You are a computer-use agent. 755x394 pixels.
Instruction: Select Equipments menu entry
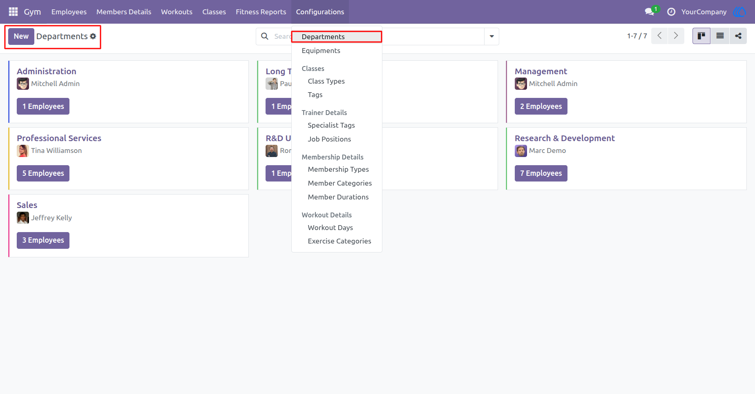(x=337, y=51)
